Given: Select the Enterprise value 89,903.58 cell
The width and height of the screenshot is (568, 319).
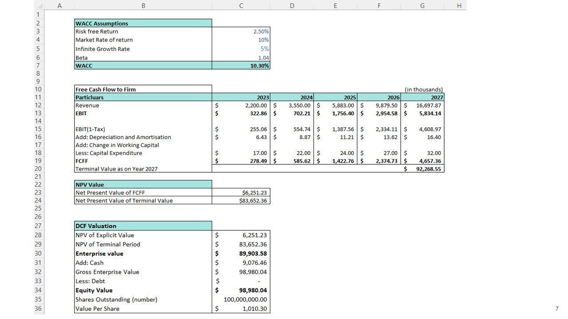Looking at the screenshot, I should point(241,253).
